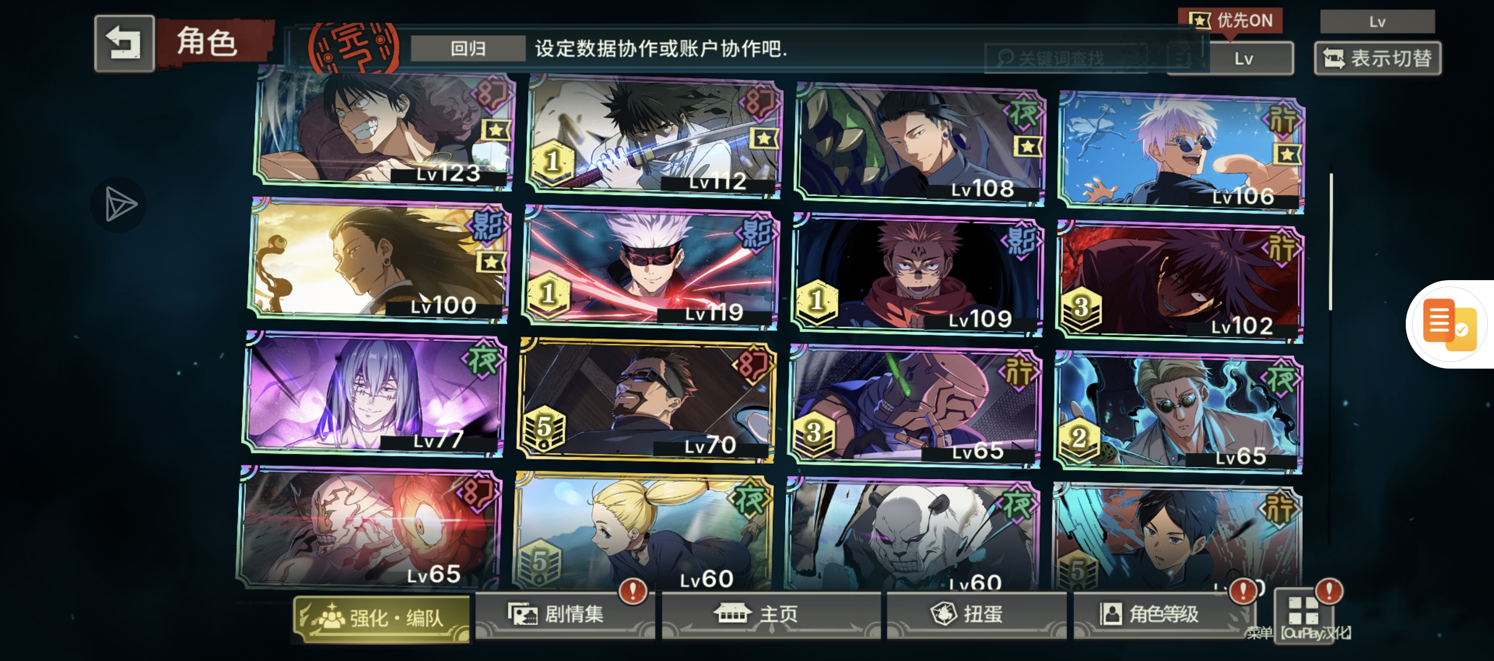Tap star favorite badge on Lv123 card

pos(496,130)
